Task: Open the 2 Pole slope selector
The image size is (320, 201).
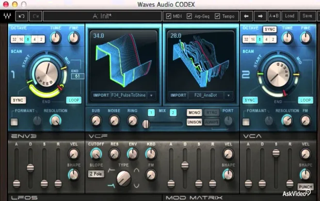Action: click(x=96, y=174)
